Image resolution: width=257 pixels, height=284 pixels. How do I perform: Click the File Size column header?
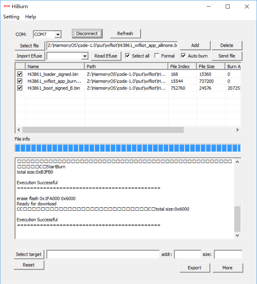point(211,66)
